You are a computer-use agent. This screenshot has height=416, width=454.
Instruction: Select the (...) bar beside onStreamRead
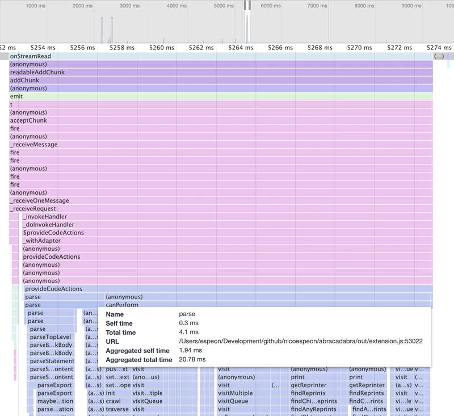[439, 56]
